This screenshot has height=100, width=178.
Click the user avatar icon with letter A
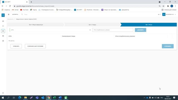pyautogui.click(x=164, y=14)
